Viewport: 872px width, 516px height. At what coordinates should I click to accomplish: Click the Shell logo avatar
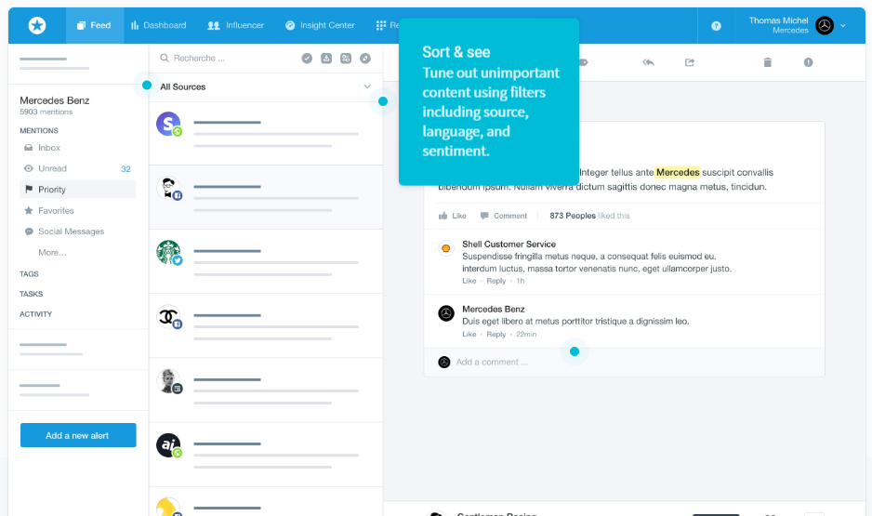[445, 248]
